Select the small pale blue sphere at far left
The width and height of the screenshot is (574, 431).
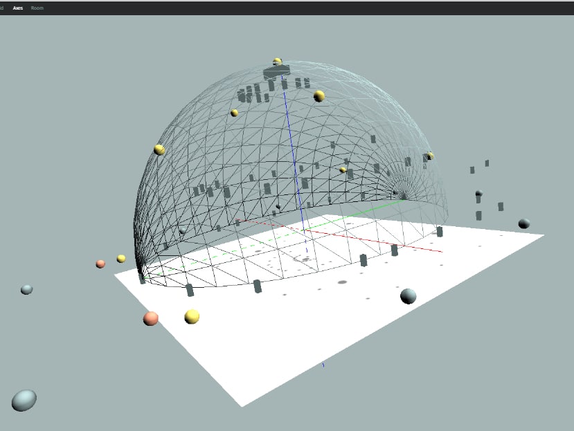(x=26, y=289)
